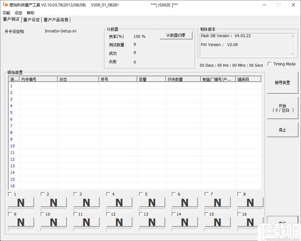The image size is (301, 241).
Task: Click progress bar under port 5
Action: [152, 210]
